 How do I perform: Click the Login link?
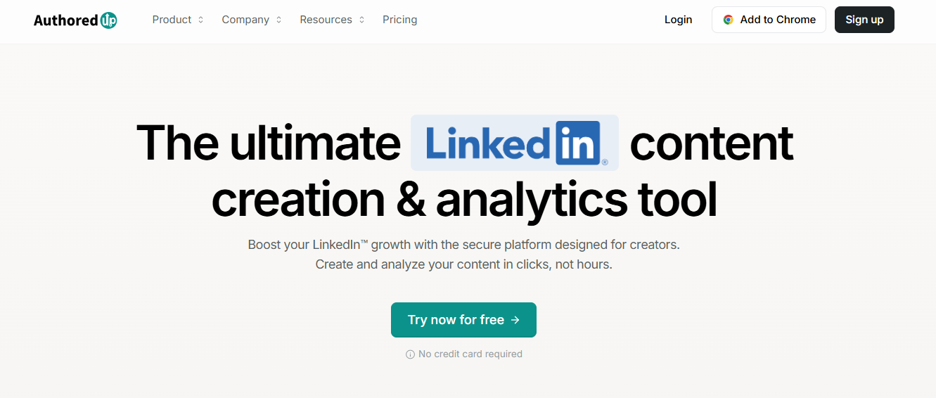[x=678, y=20]
